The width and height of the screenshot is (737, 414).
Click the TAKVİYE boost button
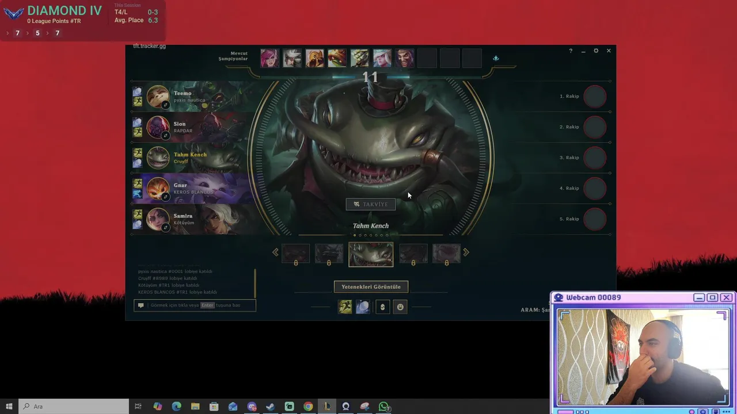pyautogui.click(x=371, y=204)
